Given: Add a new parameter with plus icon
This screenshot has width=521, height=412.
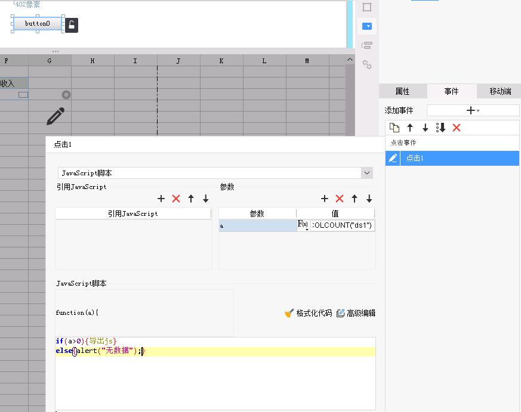Looking at the screenshot, I should (325, 199).
